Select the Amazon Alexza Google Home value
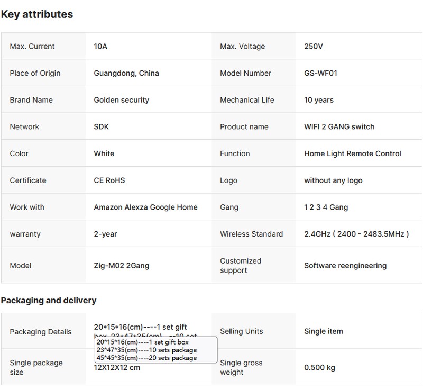This screenshot has width=423, height=389. point(145,207)
